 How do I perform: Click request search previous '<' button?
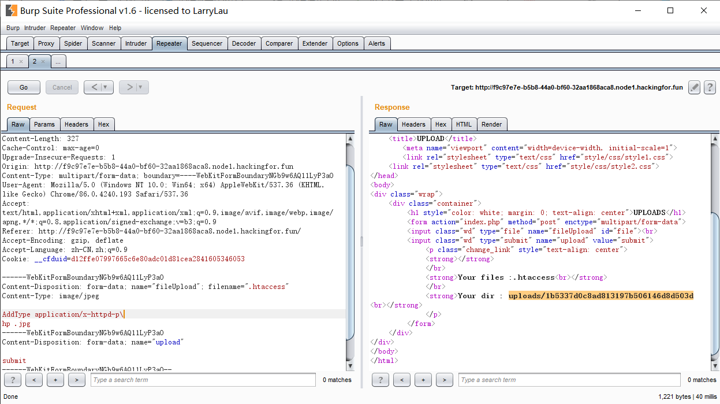pyautogui.click(x=34, y=380)
